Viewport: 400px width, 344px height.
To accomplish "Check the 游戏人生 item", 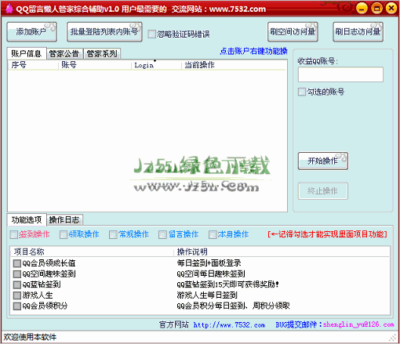I will [x=17, y=295].
